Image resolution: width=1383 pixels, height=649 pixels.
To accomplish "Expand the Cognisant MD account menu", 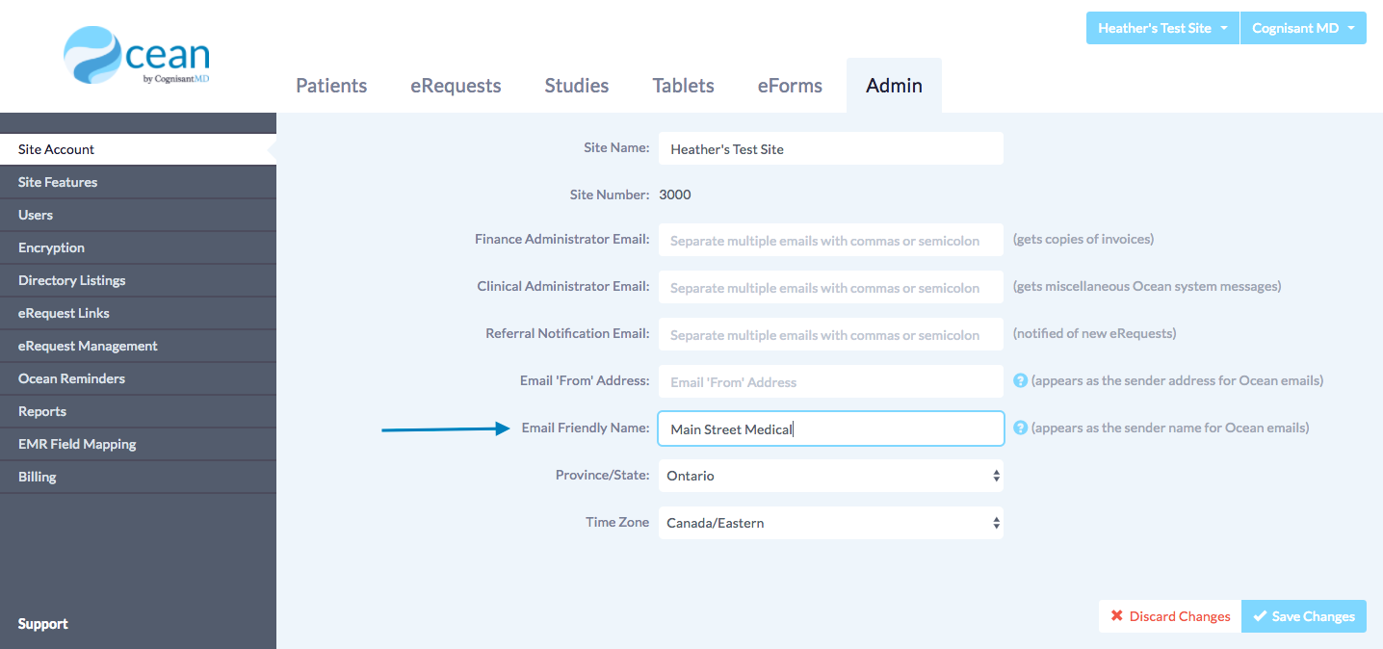I will 1303,28.
